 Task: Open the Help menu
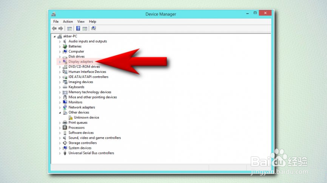[93, 21]
